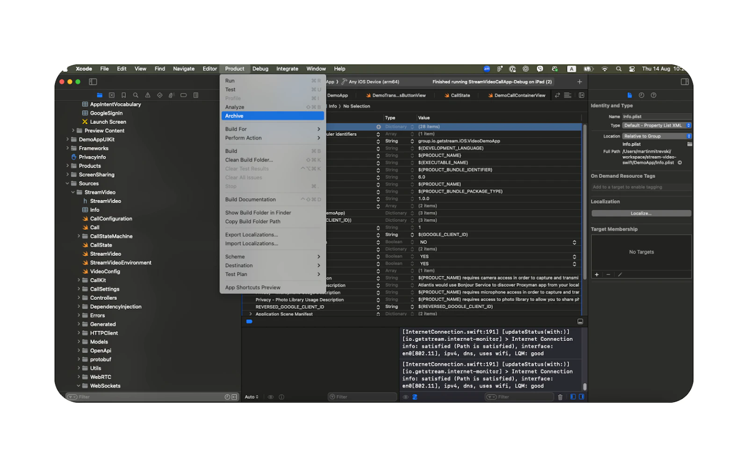Switch to the CallState editor tab

(457, 95)
